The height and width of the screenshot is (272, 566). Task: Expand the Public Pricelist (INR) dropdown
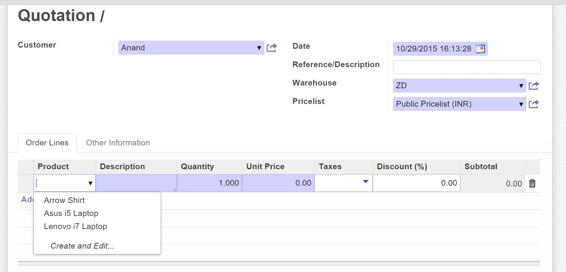tap(521, 104)
